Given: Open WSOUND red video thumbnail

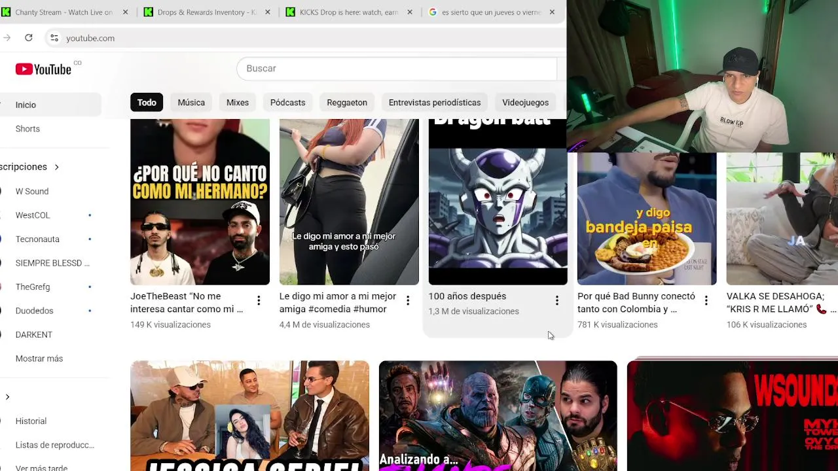Looking at the screenshot, I should point(733,415).
